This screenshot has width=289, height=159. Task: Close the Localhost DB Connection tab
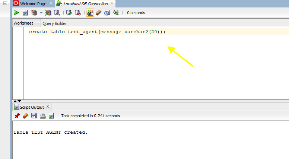[112, 3]
